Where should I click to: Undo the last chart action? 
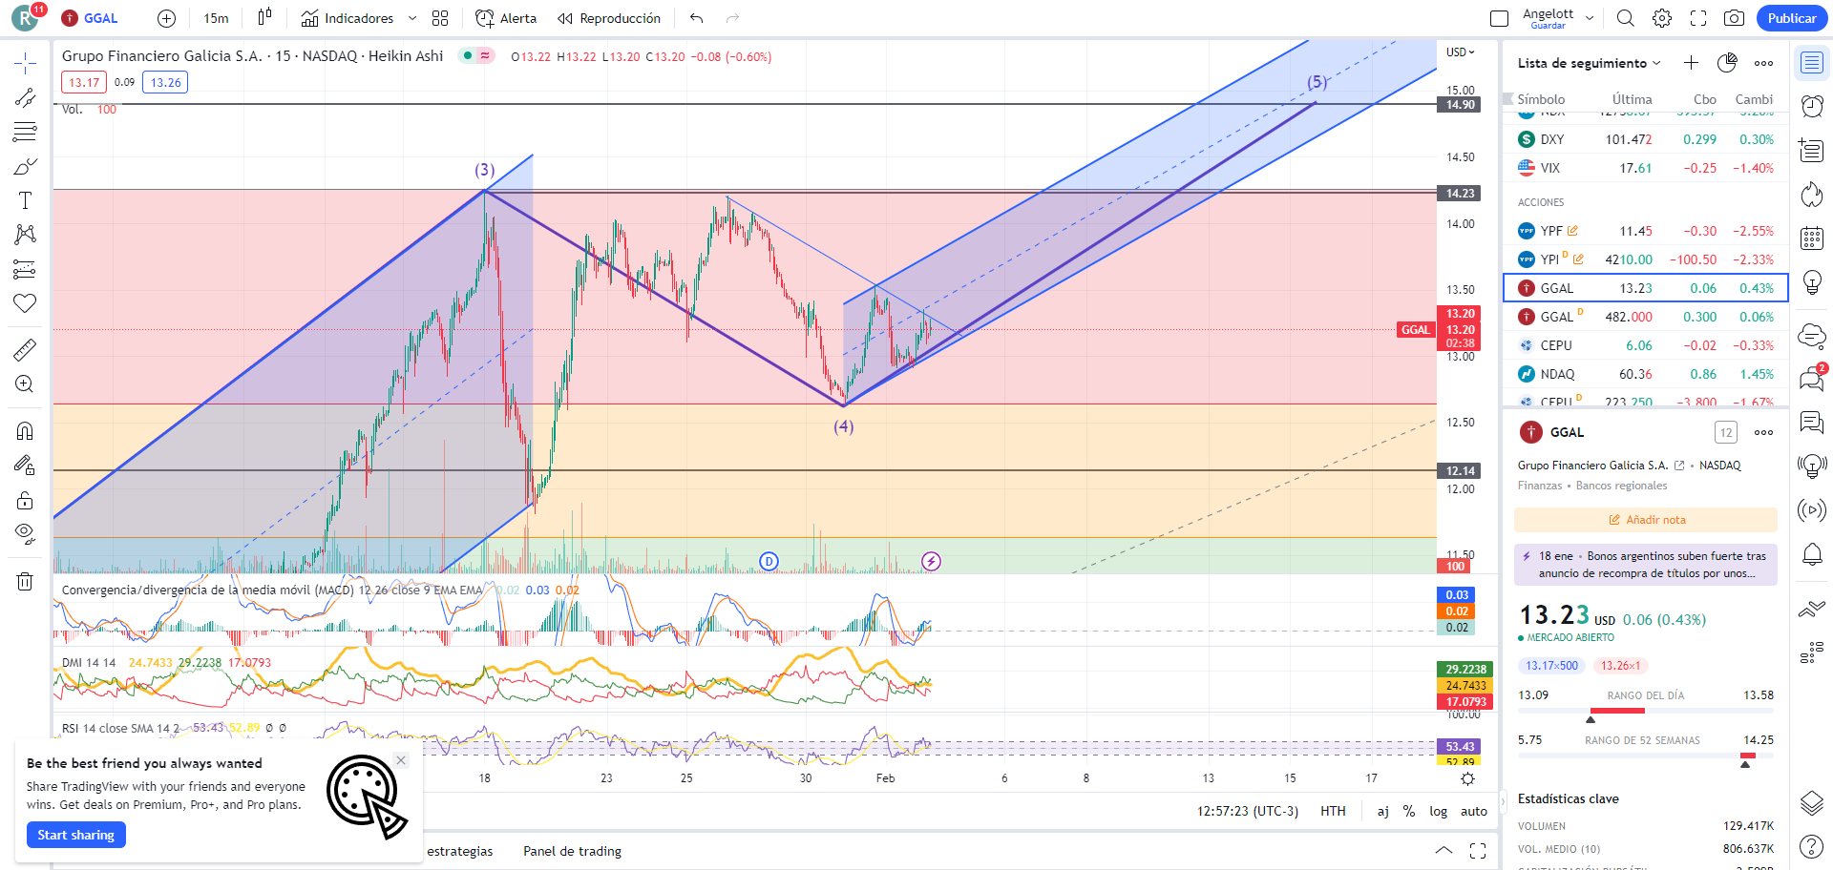pyautogui.click(x=697, y=18)
